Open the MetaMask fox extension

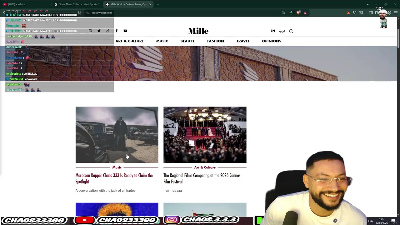[x=348, y=13]
